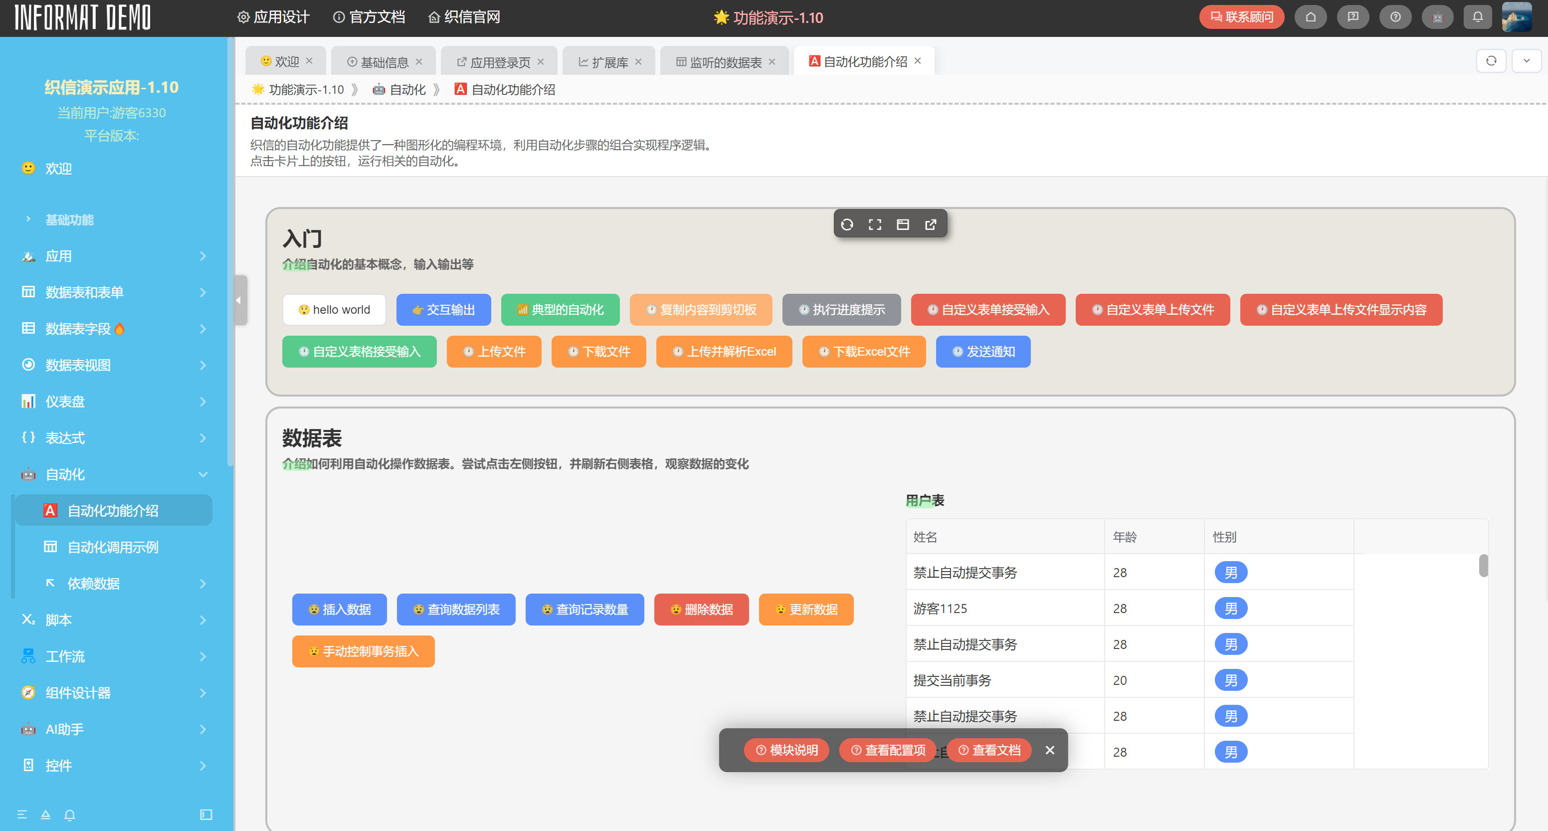Run the hello world automation button
Viewport: 1548px width, 831px height.
pyautogui.click(x=334, y=309)
